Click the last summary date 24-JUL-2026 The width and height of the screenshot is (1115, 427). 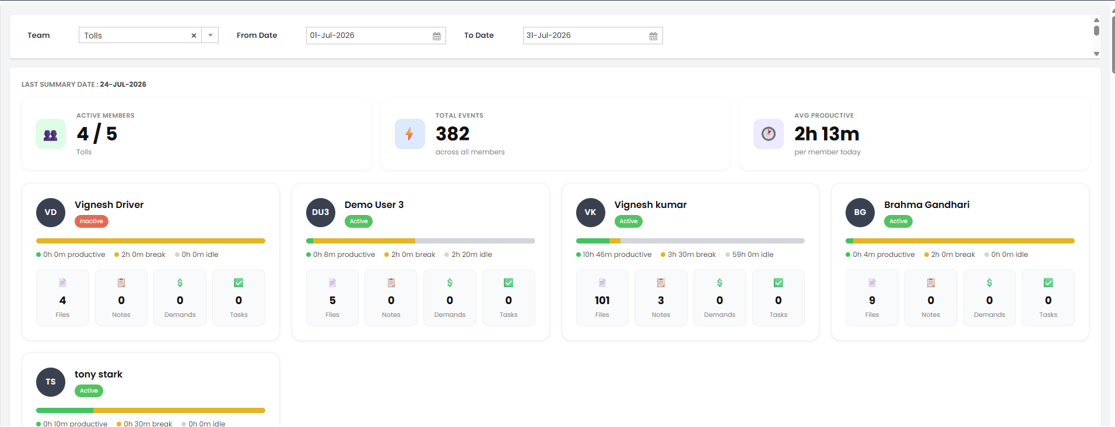pos(123,84)
